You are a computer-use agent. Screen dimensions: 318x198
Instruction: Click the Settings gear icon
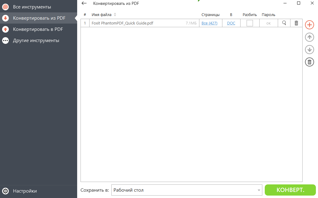pyautogui.click(x=5, y=191)
